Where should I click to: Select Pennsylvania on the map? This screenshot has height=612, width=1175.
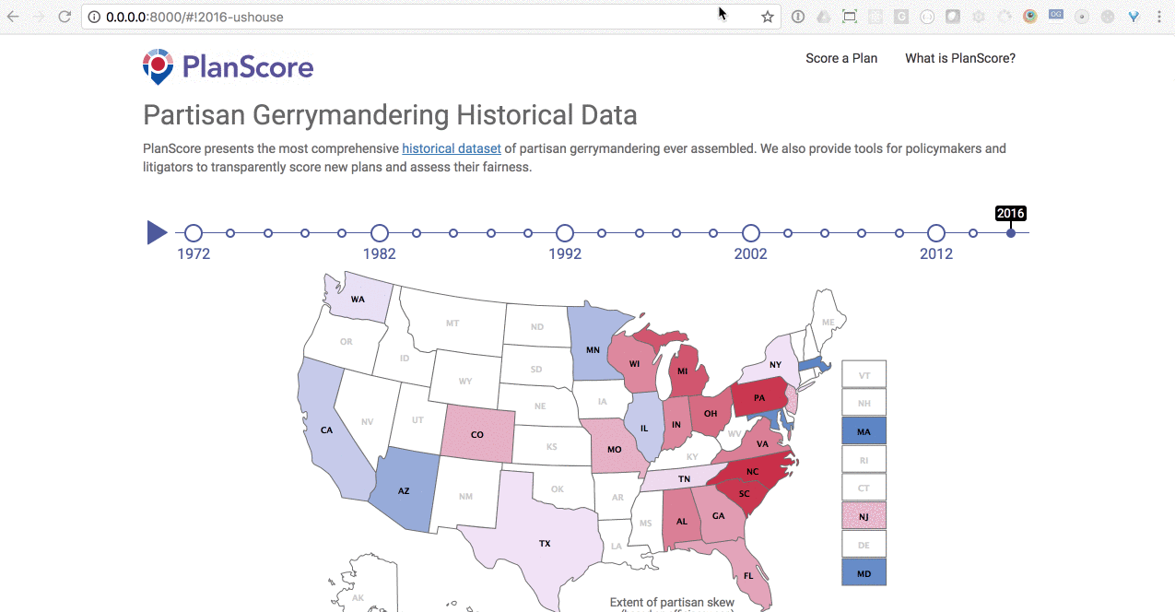click(759, 396)
